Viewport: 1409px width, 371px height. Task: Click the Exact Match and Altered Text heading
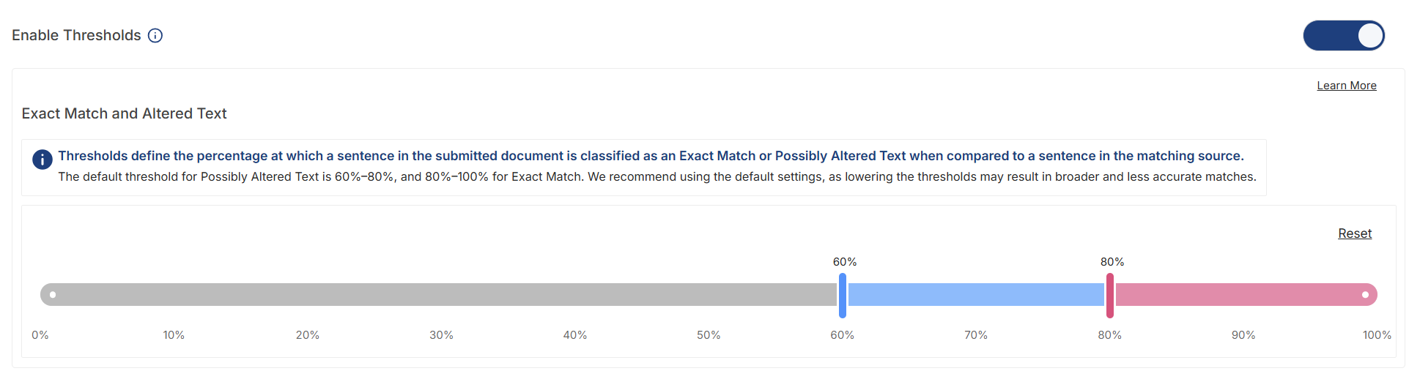click(125, 113)
